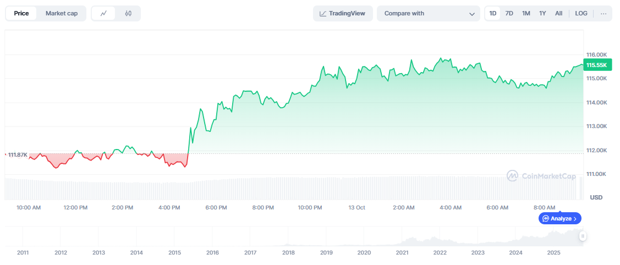This screenshot has height=265, width=620.
Task: Click the 4:00 AM time label
Action: pos(451,208)
